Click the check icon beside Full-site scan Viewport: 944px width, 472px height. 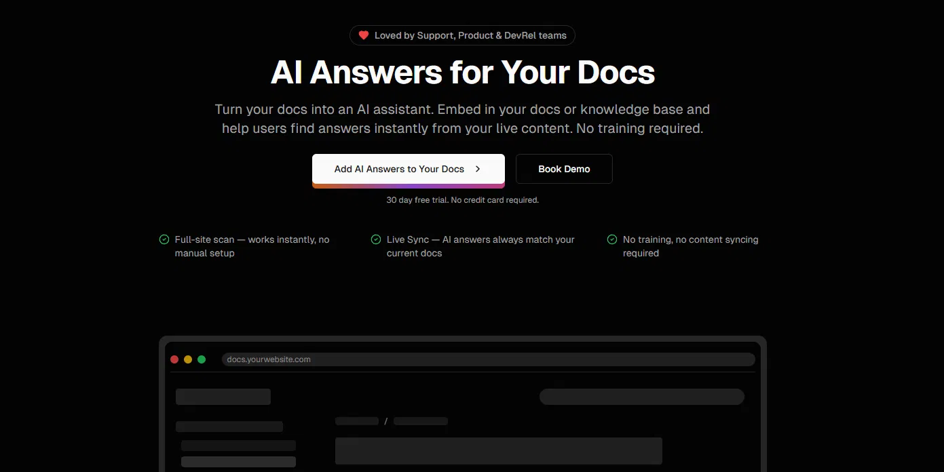164,239
